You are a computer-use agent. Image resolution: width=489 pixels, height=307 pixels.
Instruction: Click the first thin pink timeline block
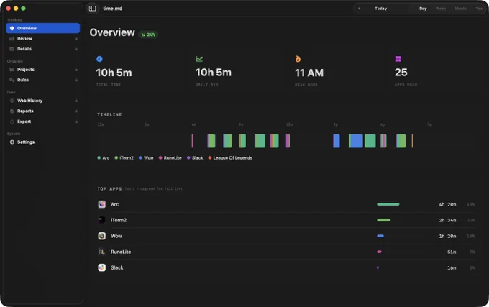(x=192, y=141)
